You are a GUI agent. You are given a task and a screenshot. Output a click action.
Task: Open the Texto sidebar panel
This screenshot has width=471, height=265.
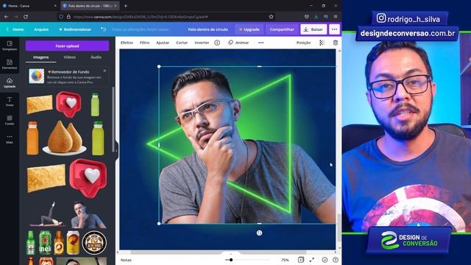[10, 102]
